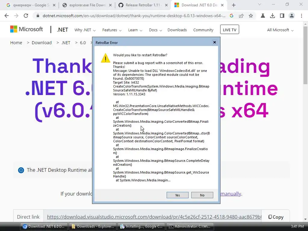Click the scrollbar up arrow
The width and height of the screenshot is (308, 231).
coord(305,24)
